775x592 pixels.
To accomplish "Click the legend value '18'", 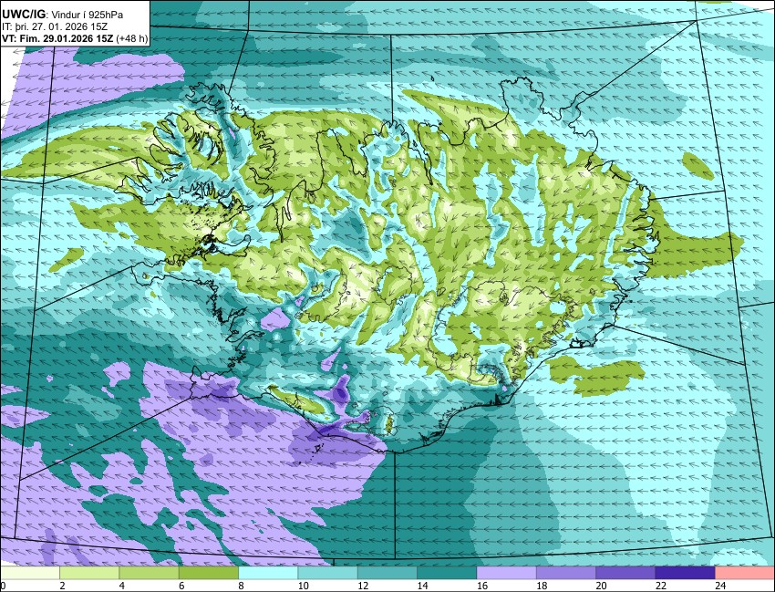I will (x=542, y=586).
